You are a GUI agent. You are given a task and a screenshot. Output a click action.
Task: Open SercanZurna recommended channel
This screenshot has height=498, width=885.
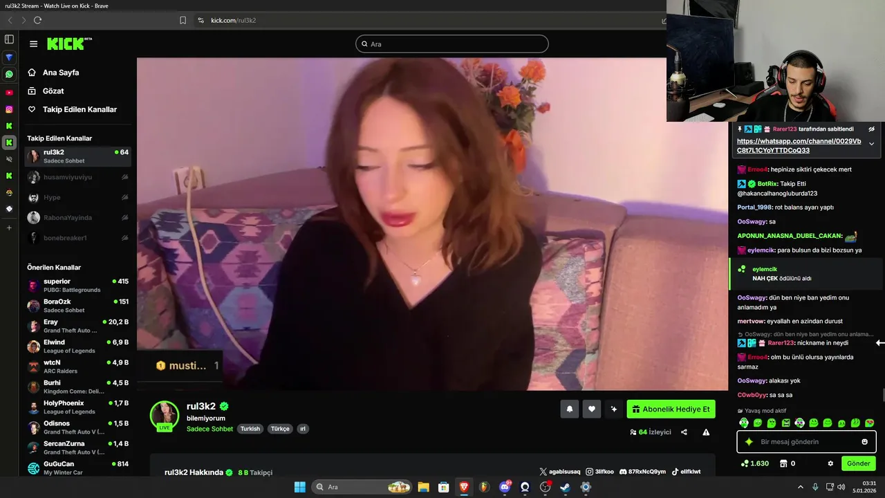coord(77,448)
